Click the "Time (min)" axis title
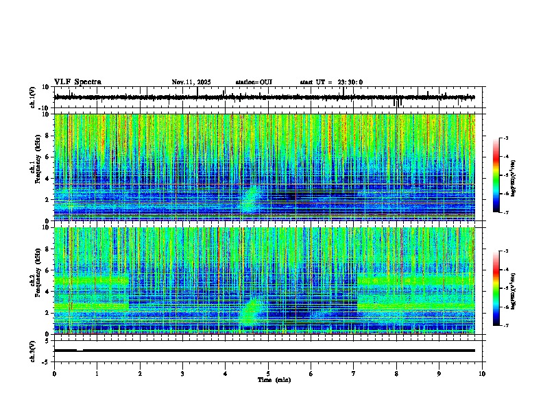543x419 pixels. coord(274,380)
